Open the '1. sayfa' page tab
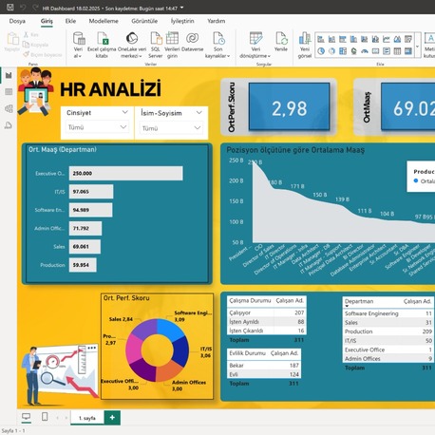435x435 pixels. point(87,418)
